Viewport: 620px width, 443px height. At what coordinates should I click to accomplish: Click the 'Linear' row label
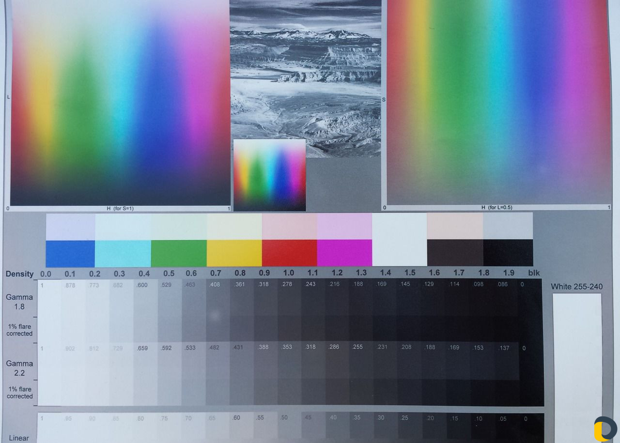19,438
